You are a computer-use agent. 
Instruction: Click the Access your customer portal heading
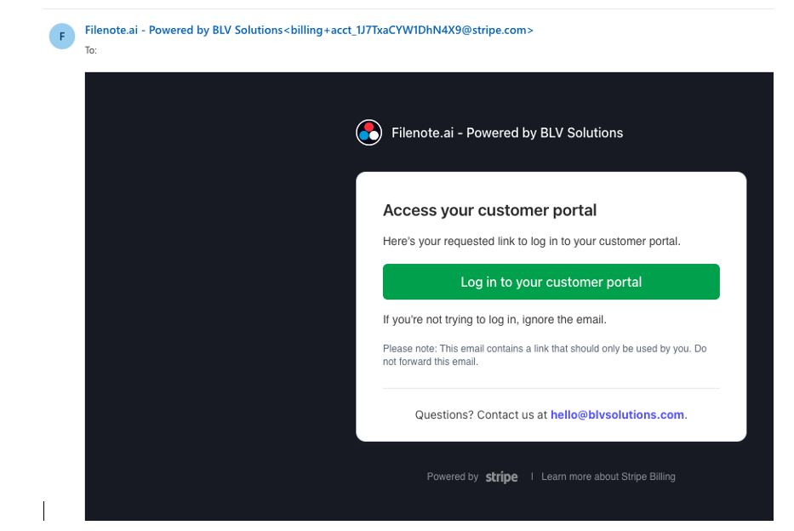pos(489,210)
